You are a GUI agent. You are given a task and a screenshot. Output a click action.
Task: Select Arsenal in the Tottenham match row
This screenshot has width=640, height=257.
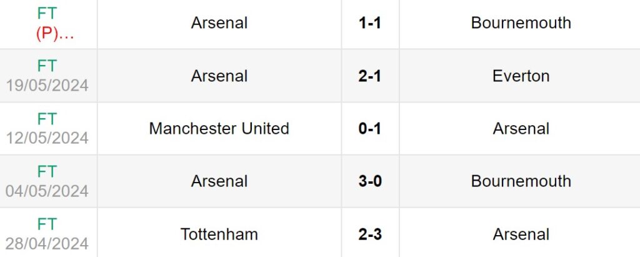click(521, 234)
